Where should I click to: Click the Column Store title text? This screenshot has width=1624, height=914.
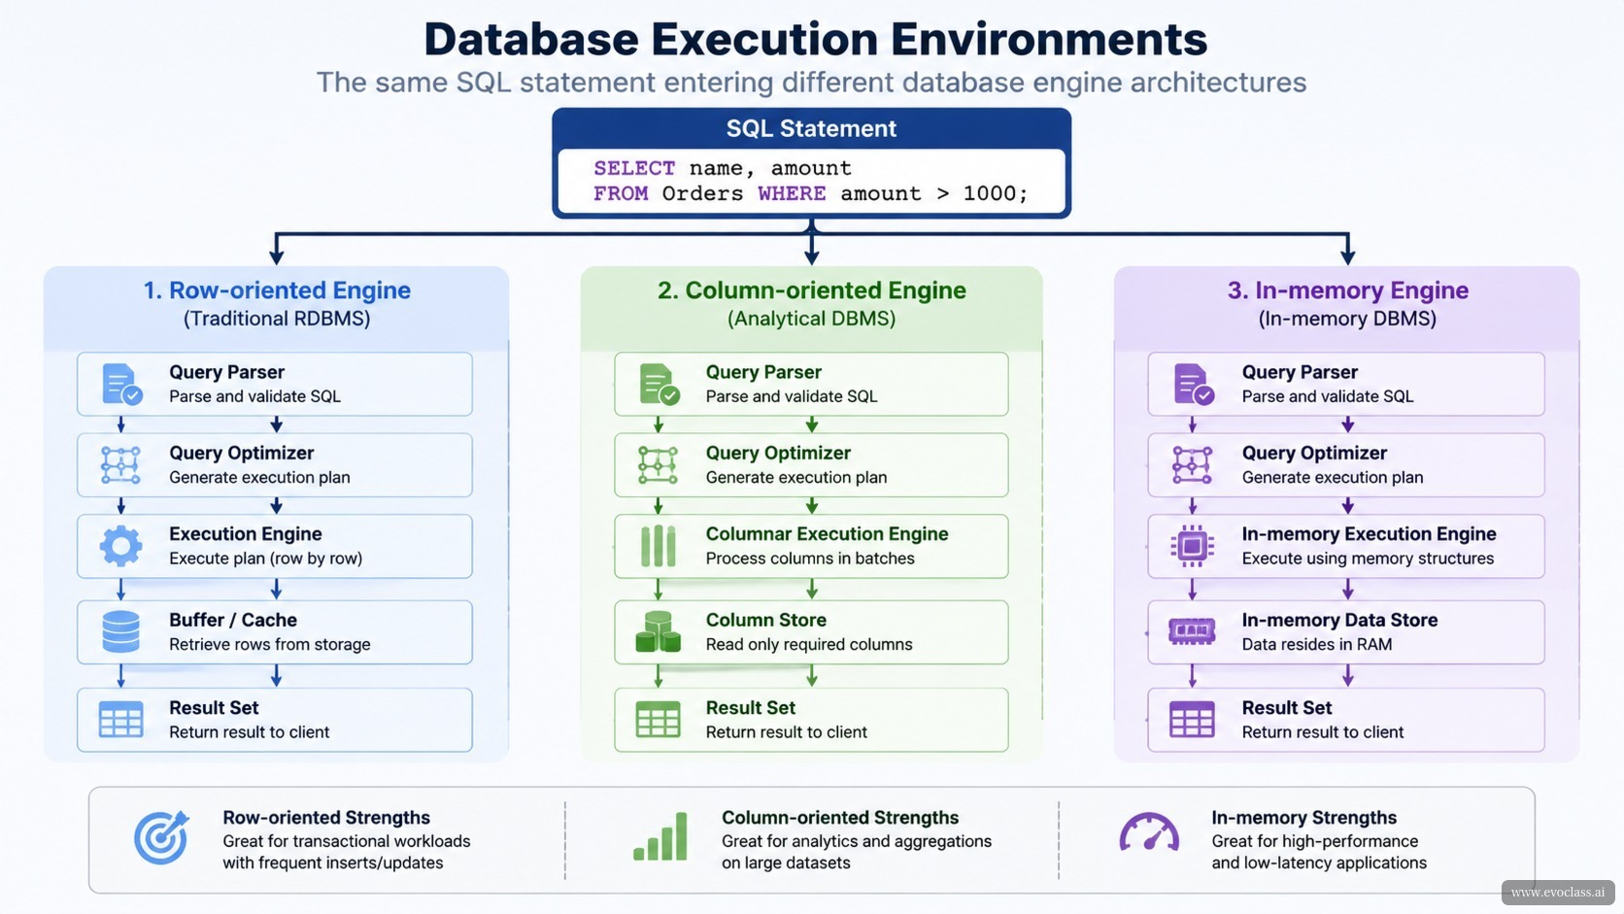click(x=766, y=620)
